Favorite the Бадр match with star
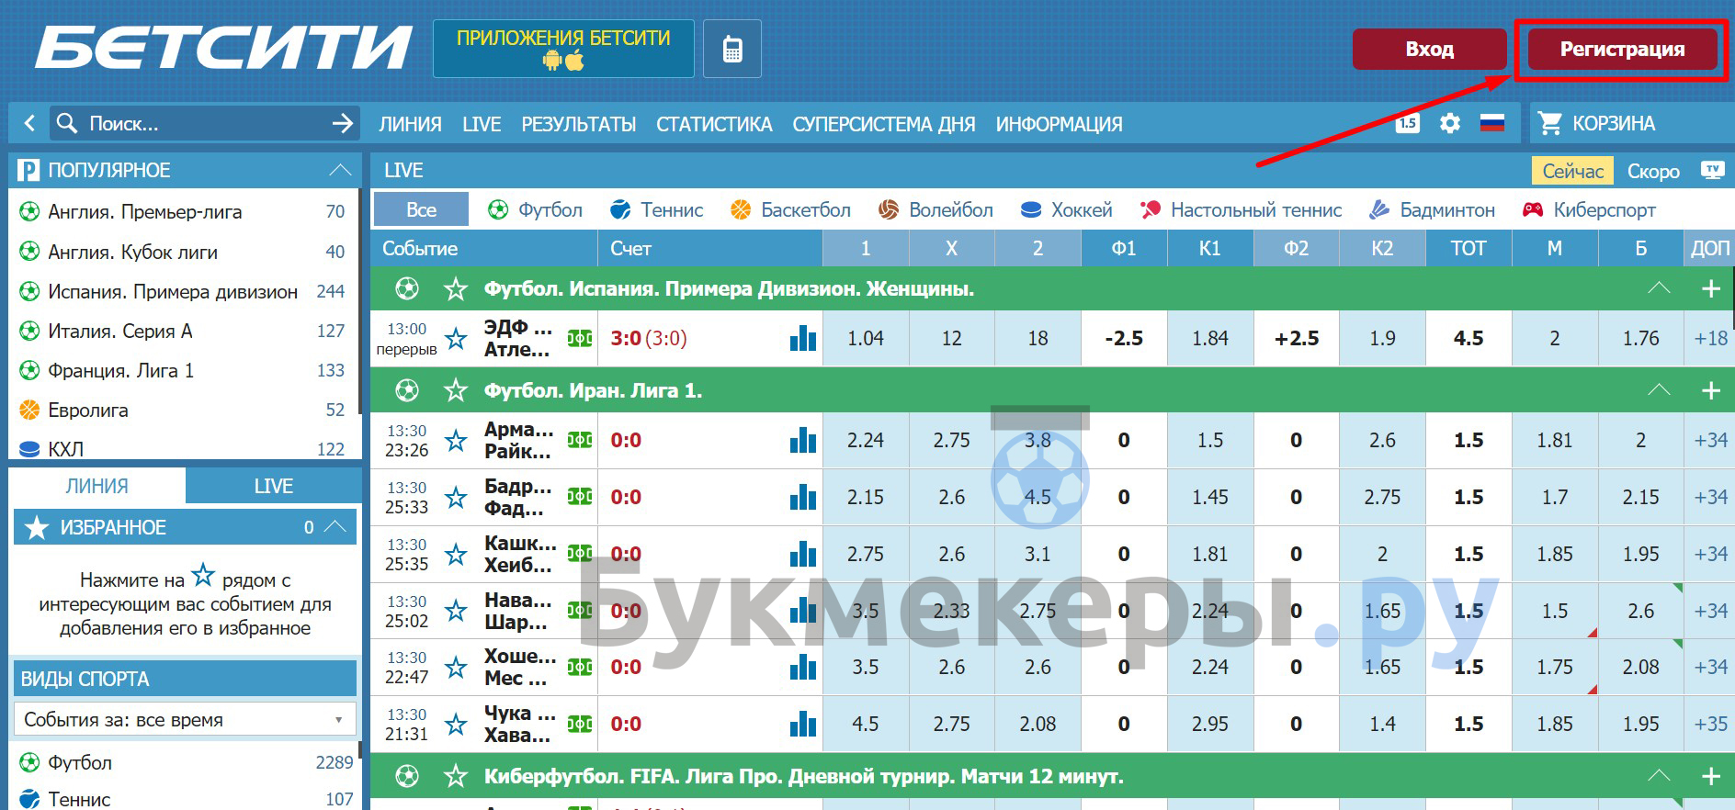This screenshot has height=810, width=1735. click(x=456, y=497)
